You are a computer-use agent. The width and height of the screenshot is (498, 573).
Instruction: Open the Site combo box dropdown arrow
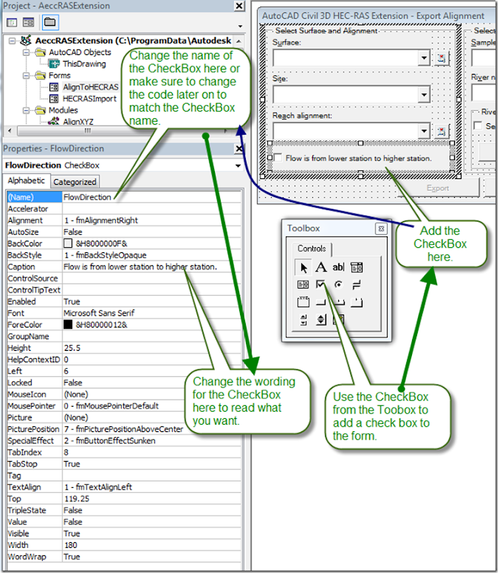pyautogui.click(x=423, y=95)
